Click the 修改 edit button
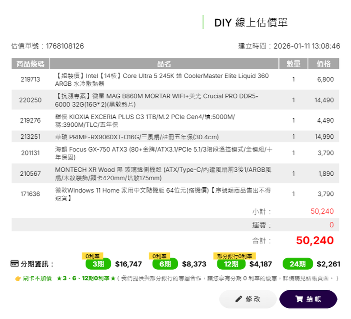The height and width of the screenshot is (319, 351). pos(248,299)
